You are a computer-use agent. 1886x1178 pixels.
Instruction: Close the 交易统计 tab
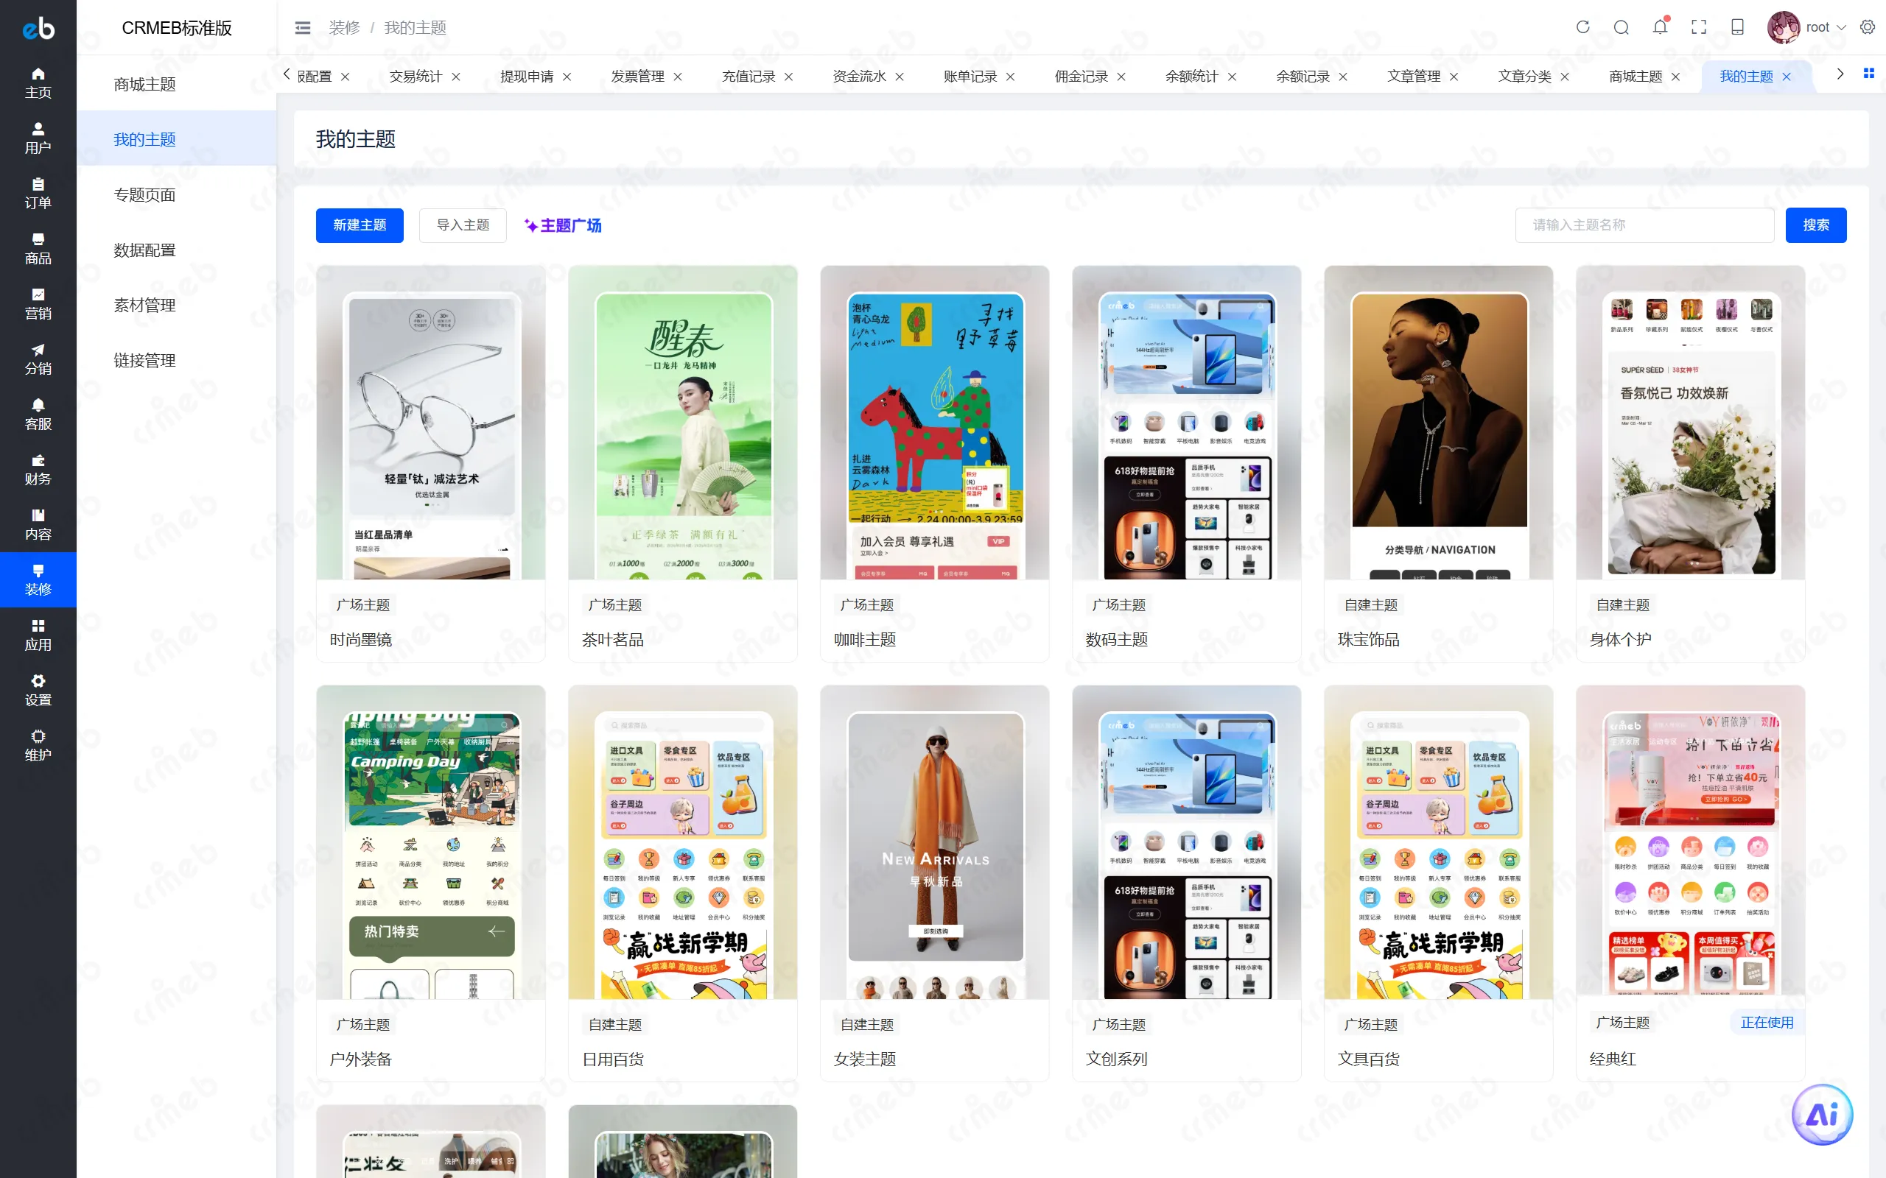[456, 77]
